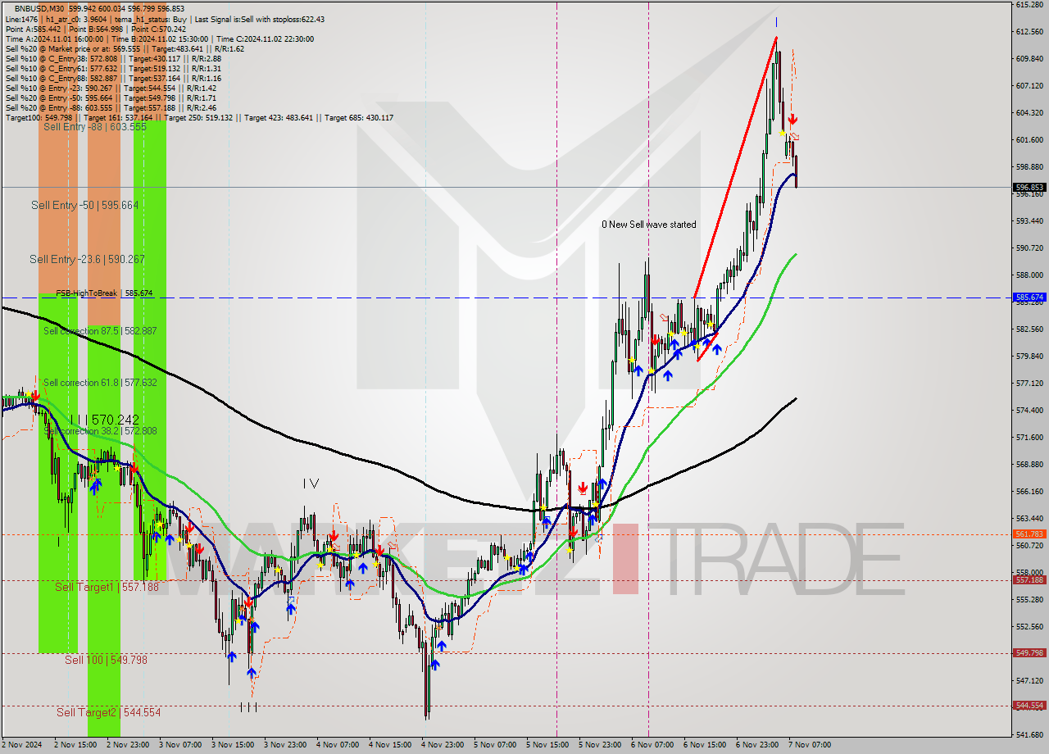The width and height of the screenshot is (1049, 754).
Task: Click the 'Sell Entry -23.6 | 590.267' chart label
Action: click(x=87, y=259)
